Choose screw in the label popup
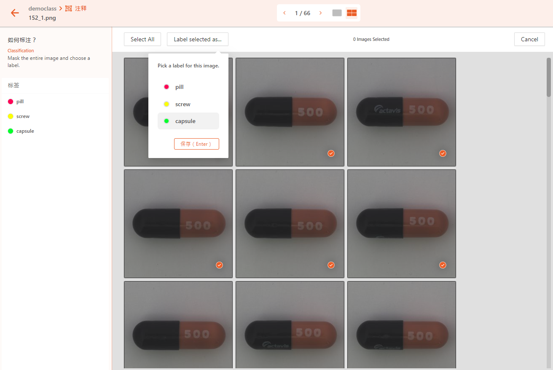This screenshot has width=553, height=370. point(188,104)
